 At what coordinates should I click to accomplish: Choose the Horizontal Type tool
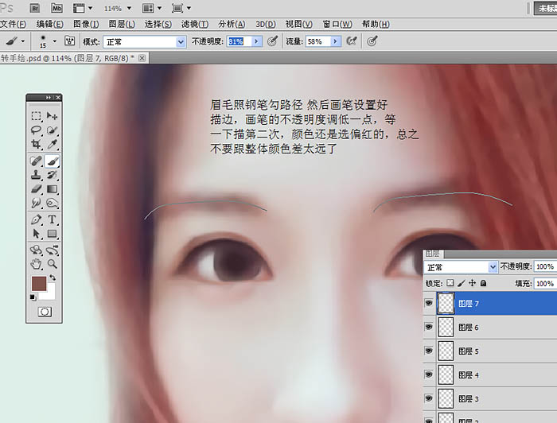(x=53, y=219)
